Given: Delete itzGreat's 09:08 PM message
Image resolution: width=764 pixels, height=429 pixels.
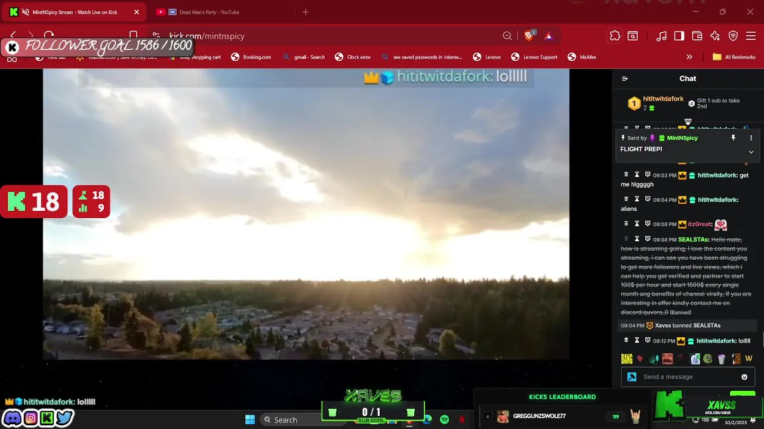Looking at the screenshot, I should point(626,223).
